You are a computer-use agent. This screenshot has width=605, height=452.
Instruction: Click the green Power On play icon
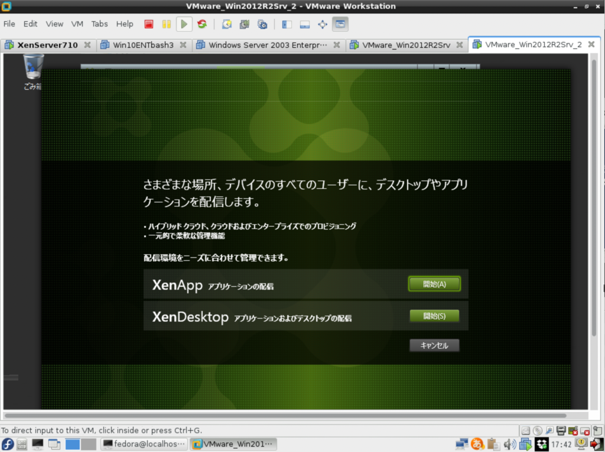[184, 24]
